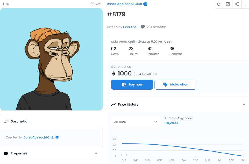Screen dimensions: 249x164
Task: Open the external link icon
Action: [228, 4]
